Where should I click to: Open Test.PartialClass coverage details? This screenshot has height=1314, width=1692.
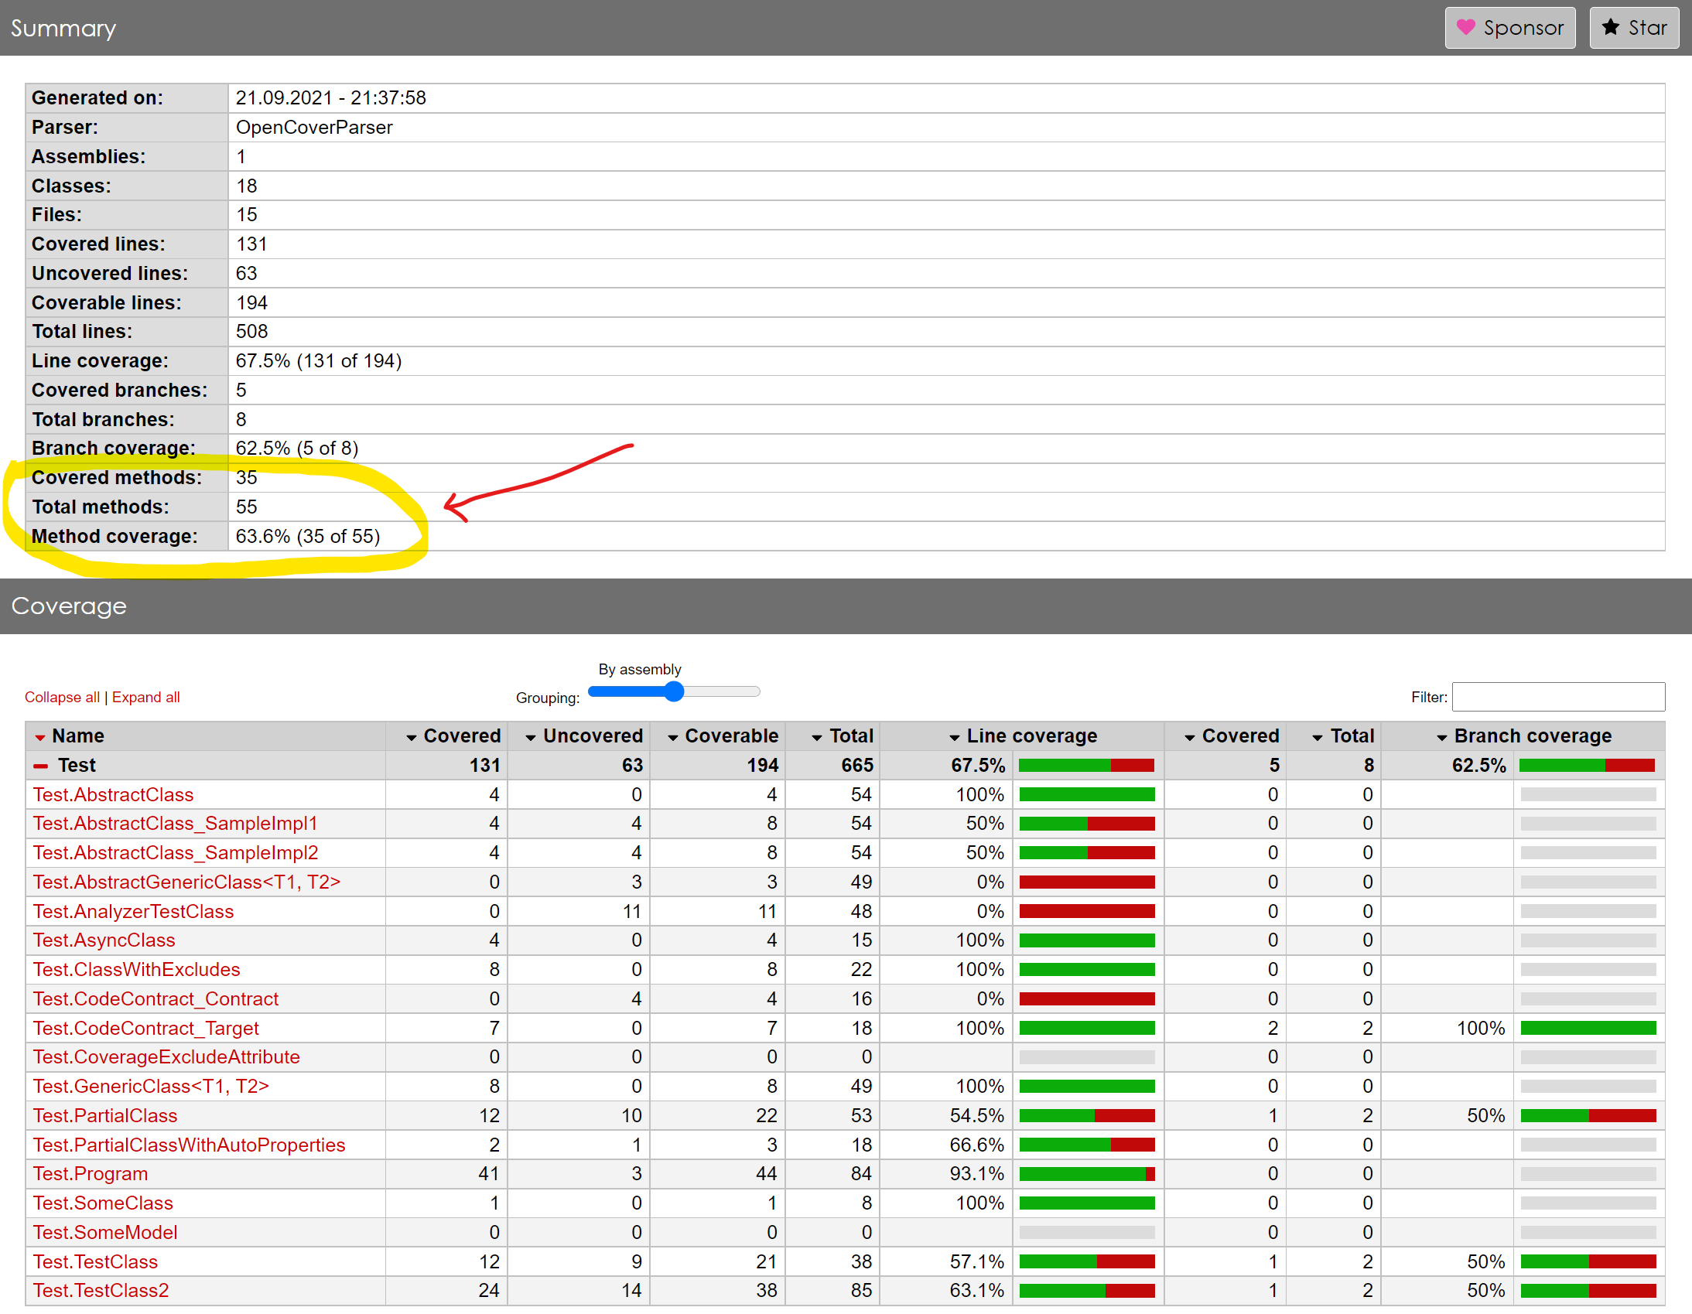(104, 1115)
